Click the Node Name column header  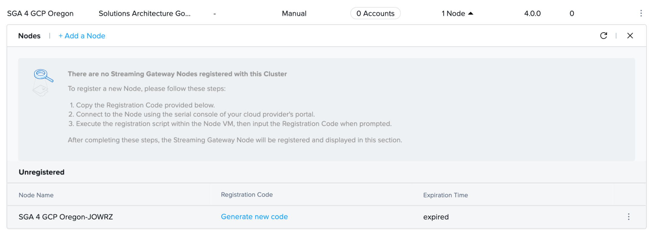(36, 195)
